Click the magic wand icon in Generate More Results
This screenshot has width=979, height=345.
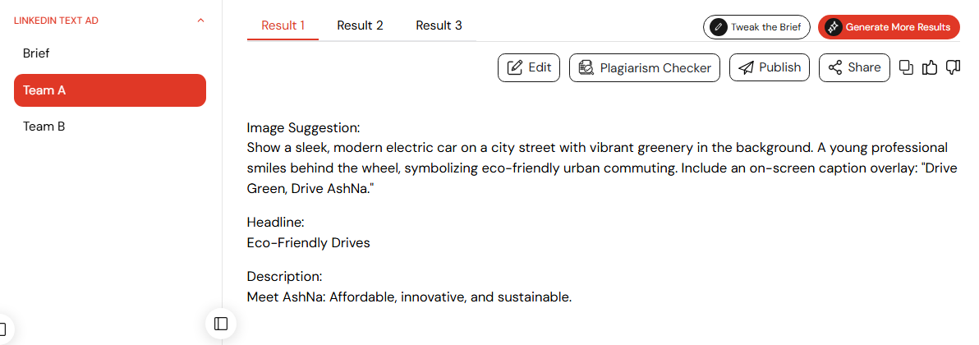tap(833, 27)
